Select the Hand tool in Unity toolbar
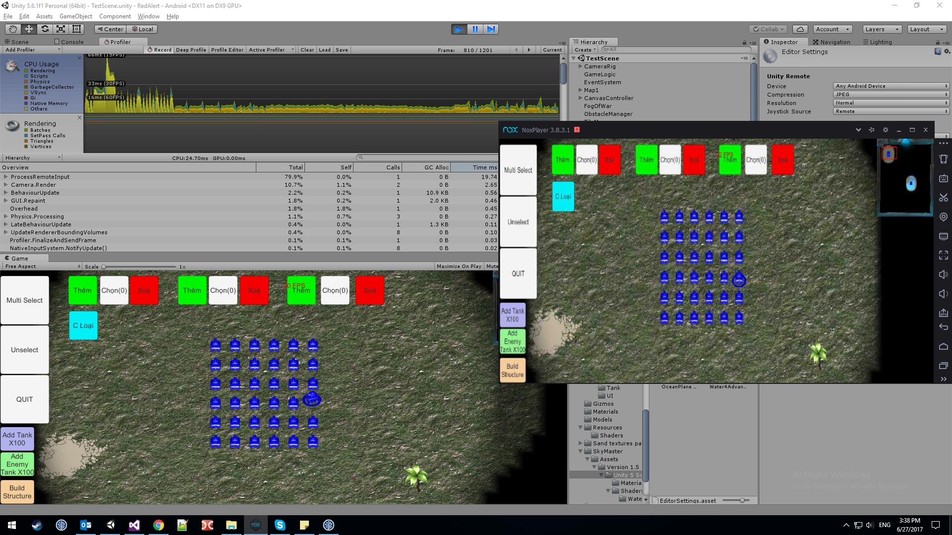This screenshot has height=535, width=952. 13,29
